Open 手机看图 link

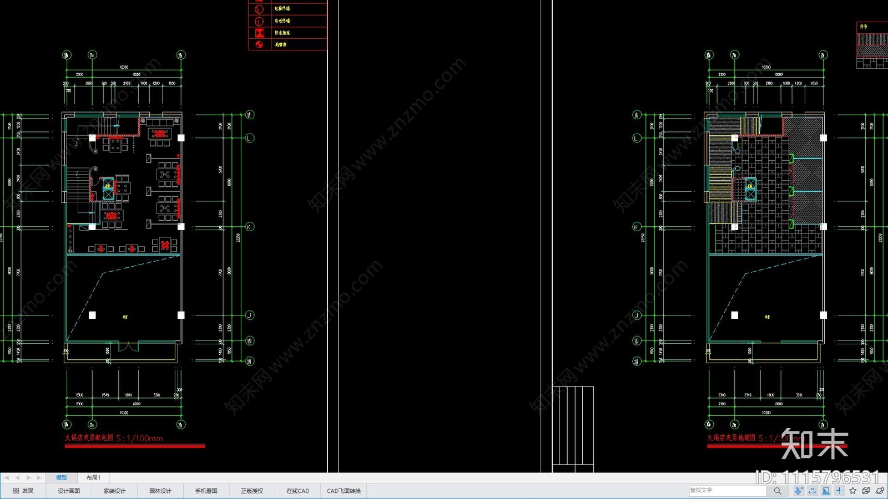point(206,491)
